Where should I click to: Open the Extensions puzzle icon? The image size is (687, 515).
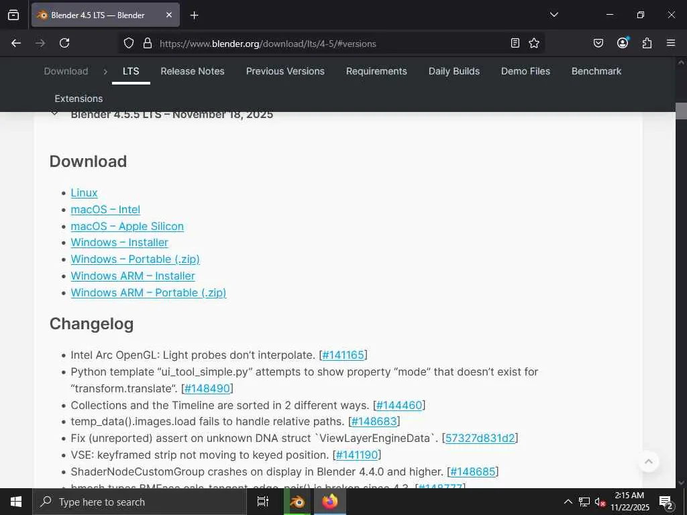pyautogui.click(x=647, y=43)
